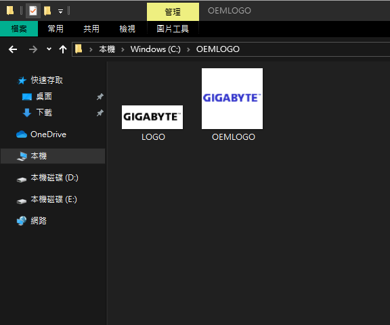Click the Properties checkmark quick-access icon
This screenshot has height=325, width=390.
pyautogui.click(x=32, y=11)
